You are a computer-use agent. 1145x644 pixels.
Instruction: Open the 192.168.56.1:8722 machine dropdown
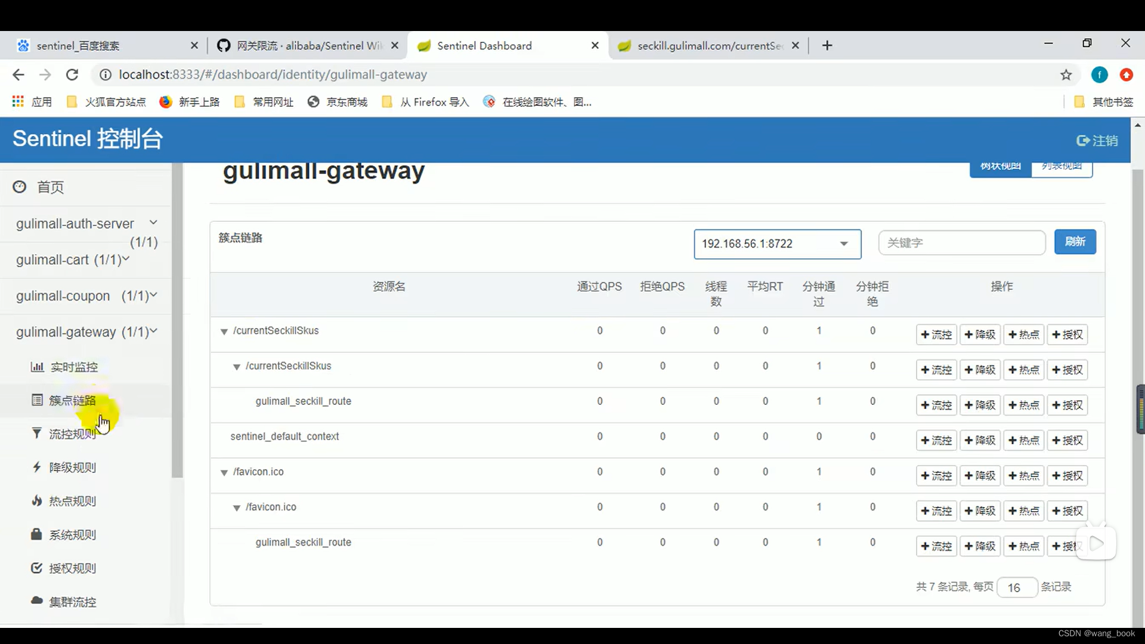click(x=777, y=244)
